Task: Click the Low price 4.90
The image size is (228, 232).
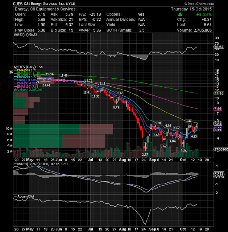Action: coord(41,25)
